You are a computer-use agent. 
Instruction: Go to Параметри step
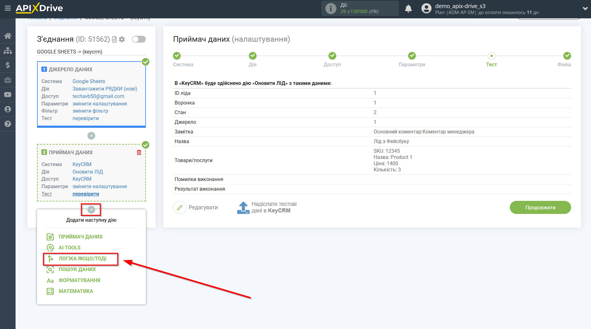(412, 56)
